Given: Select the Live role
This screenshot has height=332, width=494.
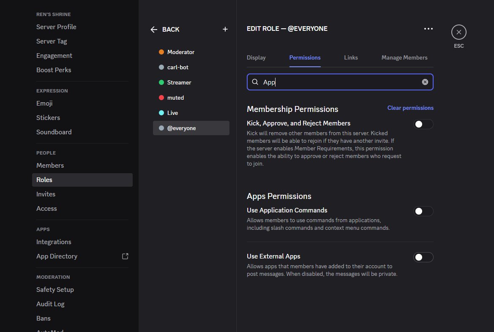Looking at the screenshot, I should [191, 113].
